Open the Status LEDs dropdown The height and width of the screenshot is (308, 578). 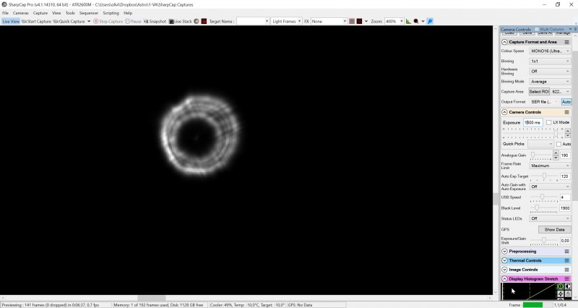(x=550, y=219)
